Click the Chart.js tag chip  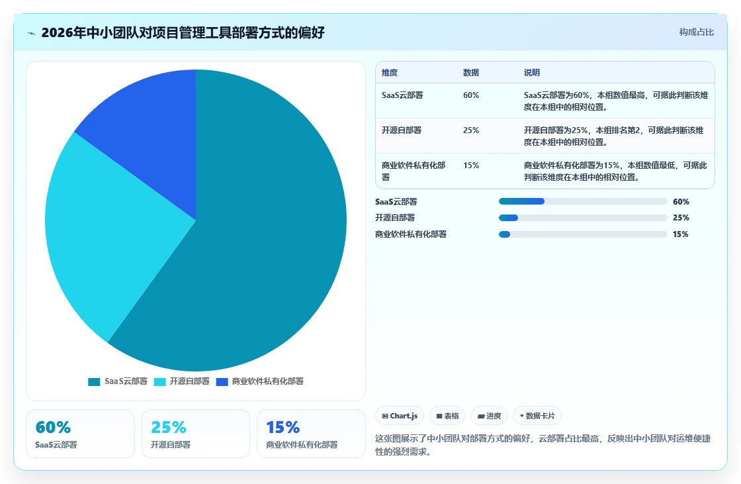400,416
